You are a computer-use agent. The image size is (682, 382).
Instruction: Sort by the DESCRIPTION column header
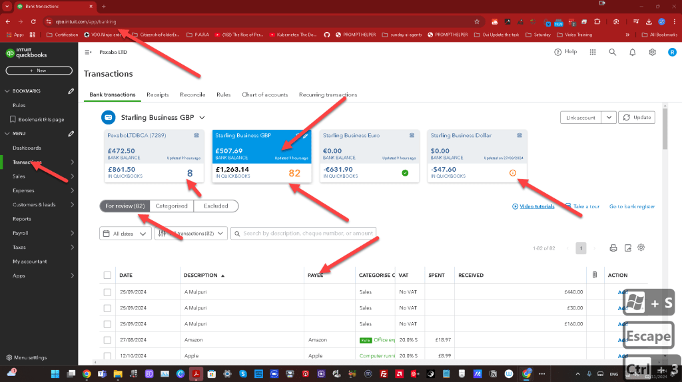(200, 275)
